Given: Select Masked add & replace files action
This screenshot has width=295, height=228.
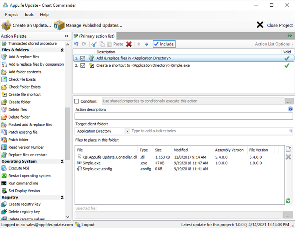Looking at the screenshot, I should coord(27,124).
